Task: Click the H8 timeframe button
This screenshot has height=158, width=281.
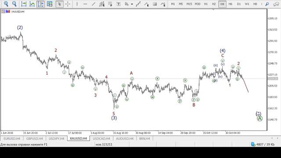Action: coord(255,4)
